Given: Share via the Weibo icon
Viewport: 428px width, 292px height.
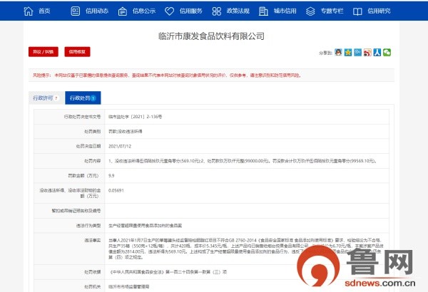Looking at the screenshot, I should (x=367, y=52).
